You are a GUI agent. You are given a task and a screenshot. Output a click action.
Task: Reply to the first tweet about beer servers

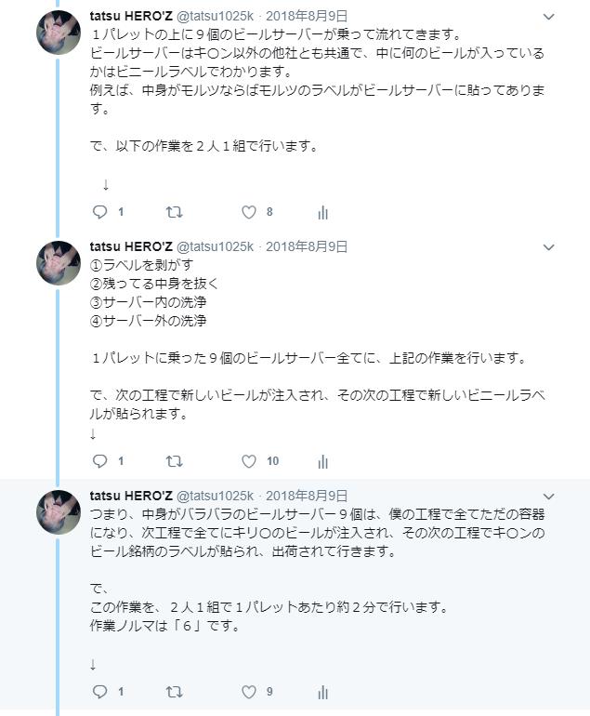[x=101, y=212]
